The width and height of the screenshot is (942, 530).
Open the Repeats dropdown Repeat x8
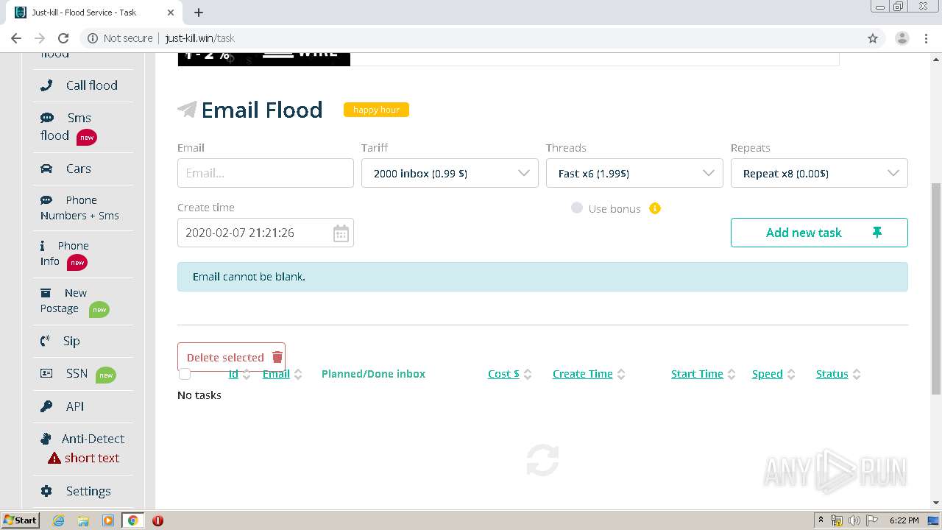(819, 173)
